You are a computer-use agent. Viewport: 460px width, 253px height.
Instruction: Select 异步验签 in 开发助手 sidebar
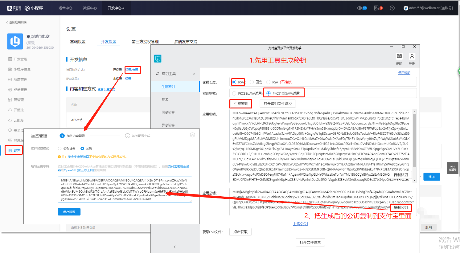[x=168, y=125]
